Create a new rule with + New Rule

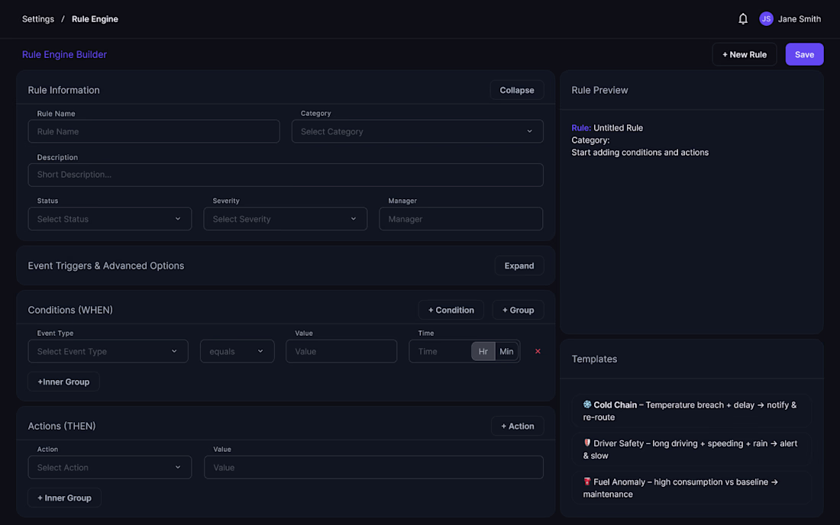pos(744,54)
